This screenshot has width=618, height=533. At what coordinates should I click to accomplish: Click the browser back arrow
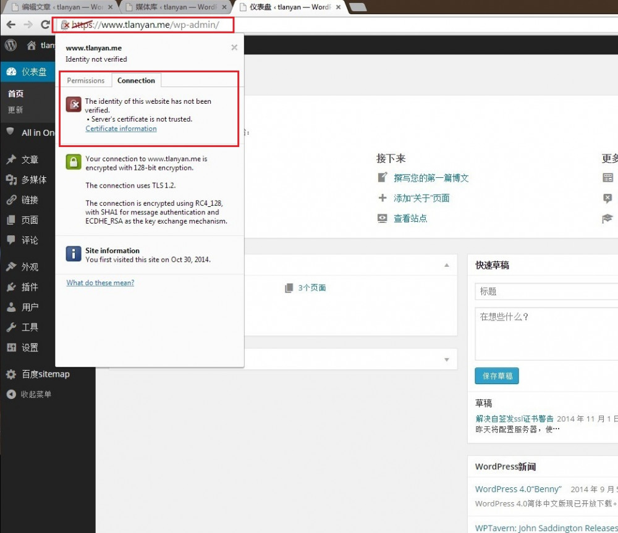(x=11, y=25)
